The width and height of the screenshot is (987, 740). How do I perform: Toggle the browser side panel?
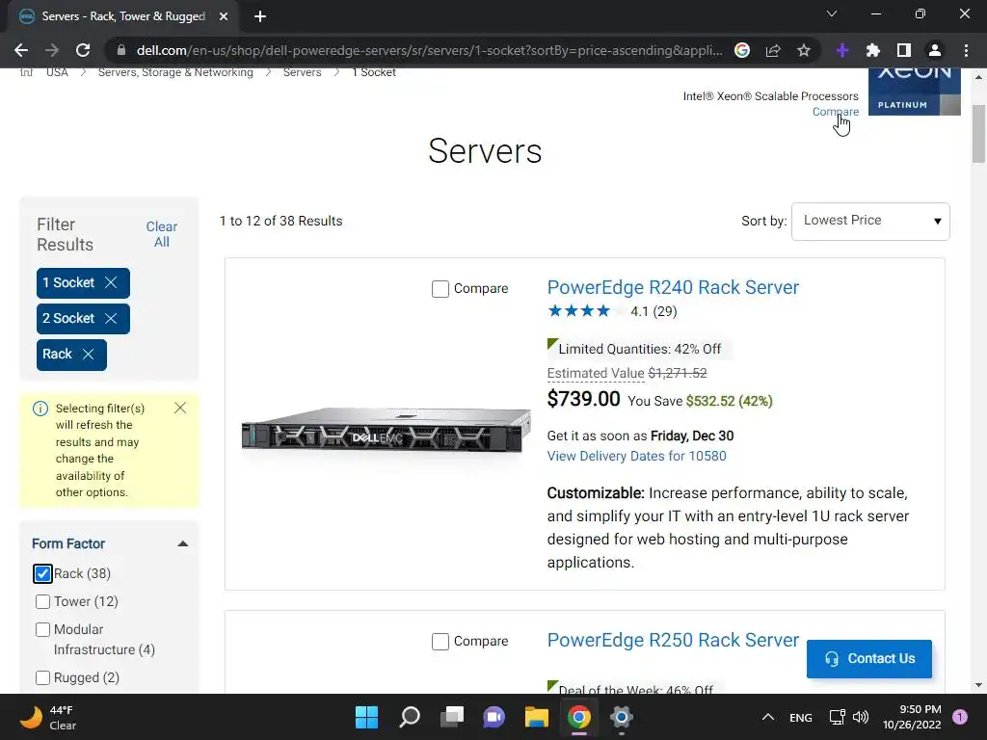[x=904, y=50]
